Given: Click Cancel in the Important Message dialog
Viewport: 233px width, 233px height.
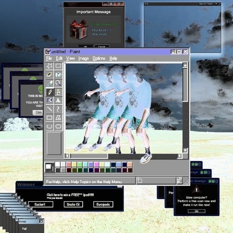Looking at the screenshot, I should [102, 46].
